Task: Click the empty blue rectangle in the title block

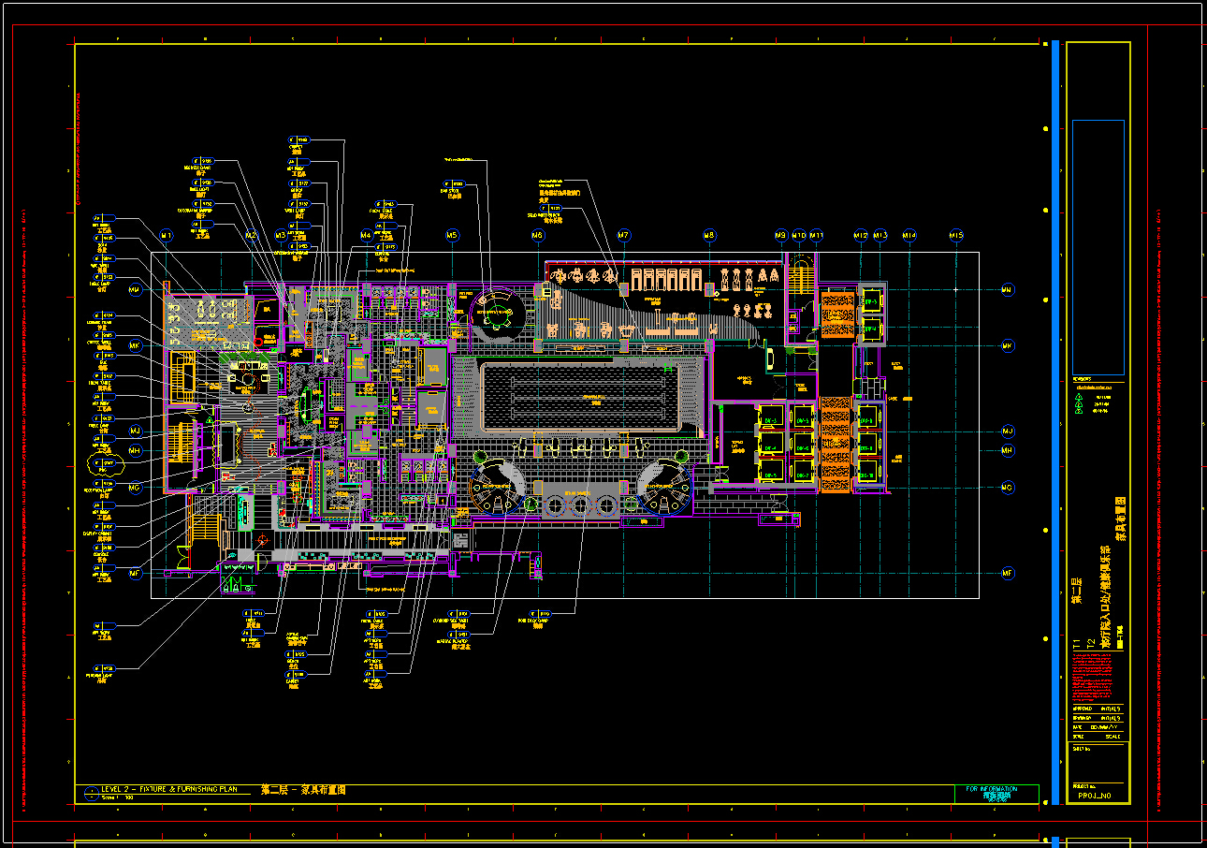Action: (1098, 247)
